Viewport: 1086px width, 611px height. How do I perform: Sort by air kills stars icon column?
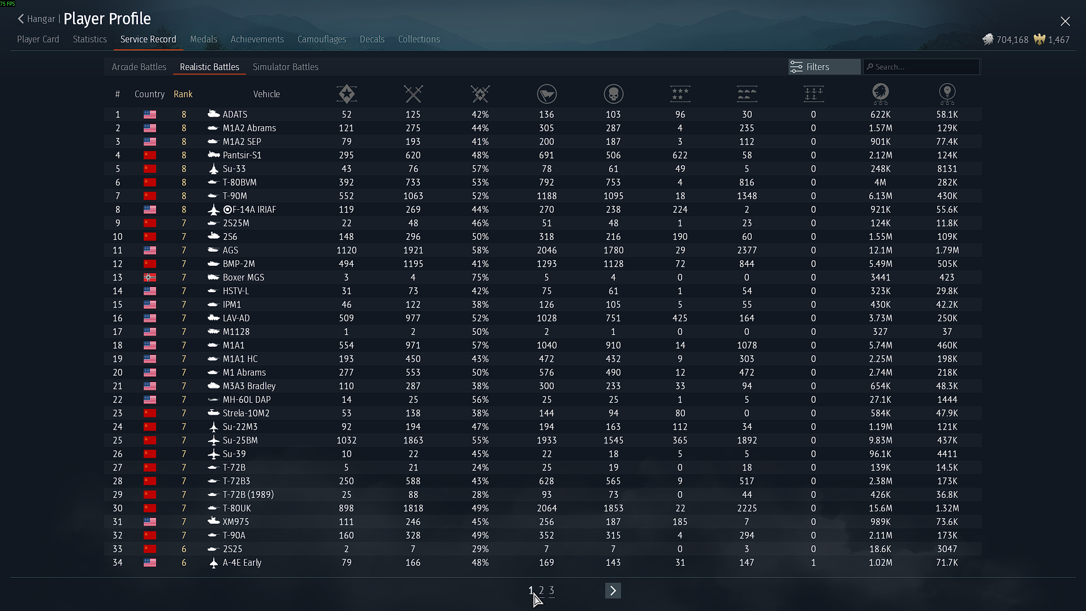tap(680, 94)
